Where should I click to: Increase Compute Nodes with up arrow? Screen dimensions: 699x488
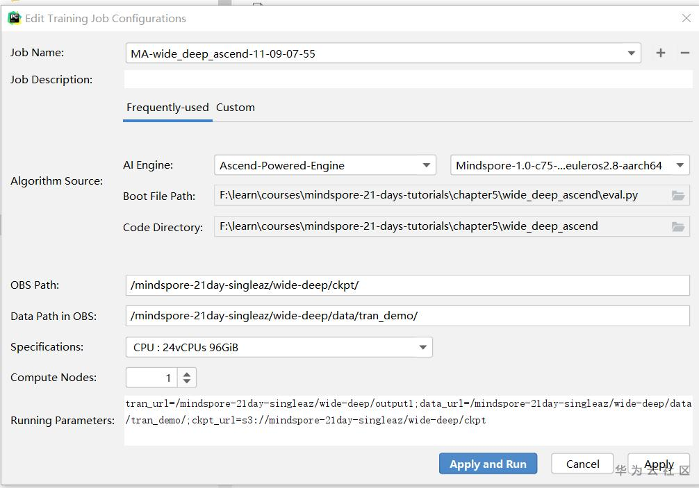point(187,373)
